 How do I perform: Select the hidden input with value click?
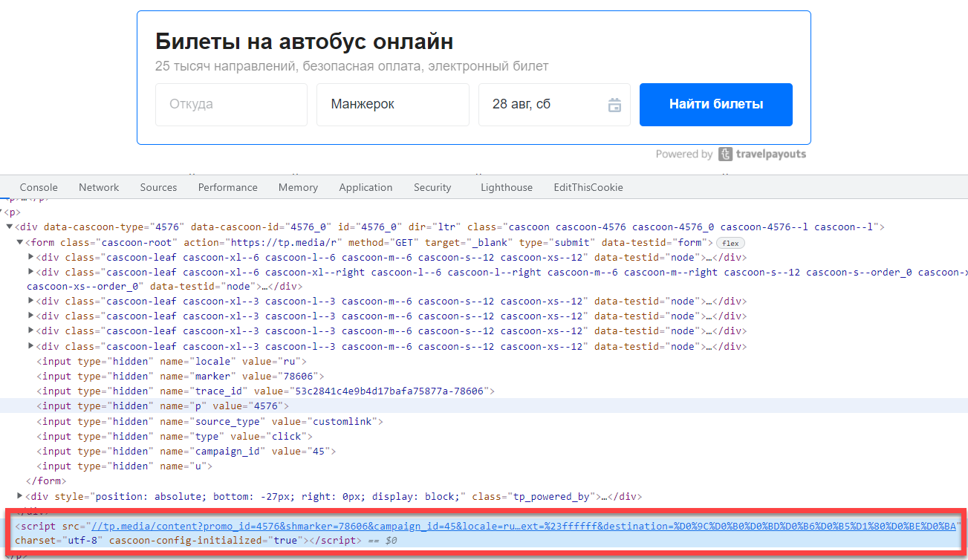coord(175,436)
